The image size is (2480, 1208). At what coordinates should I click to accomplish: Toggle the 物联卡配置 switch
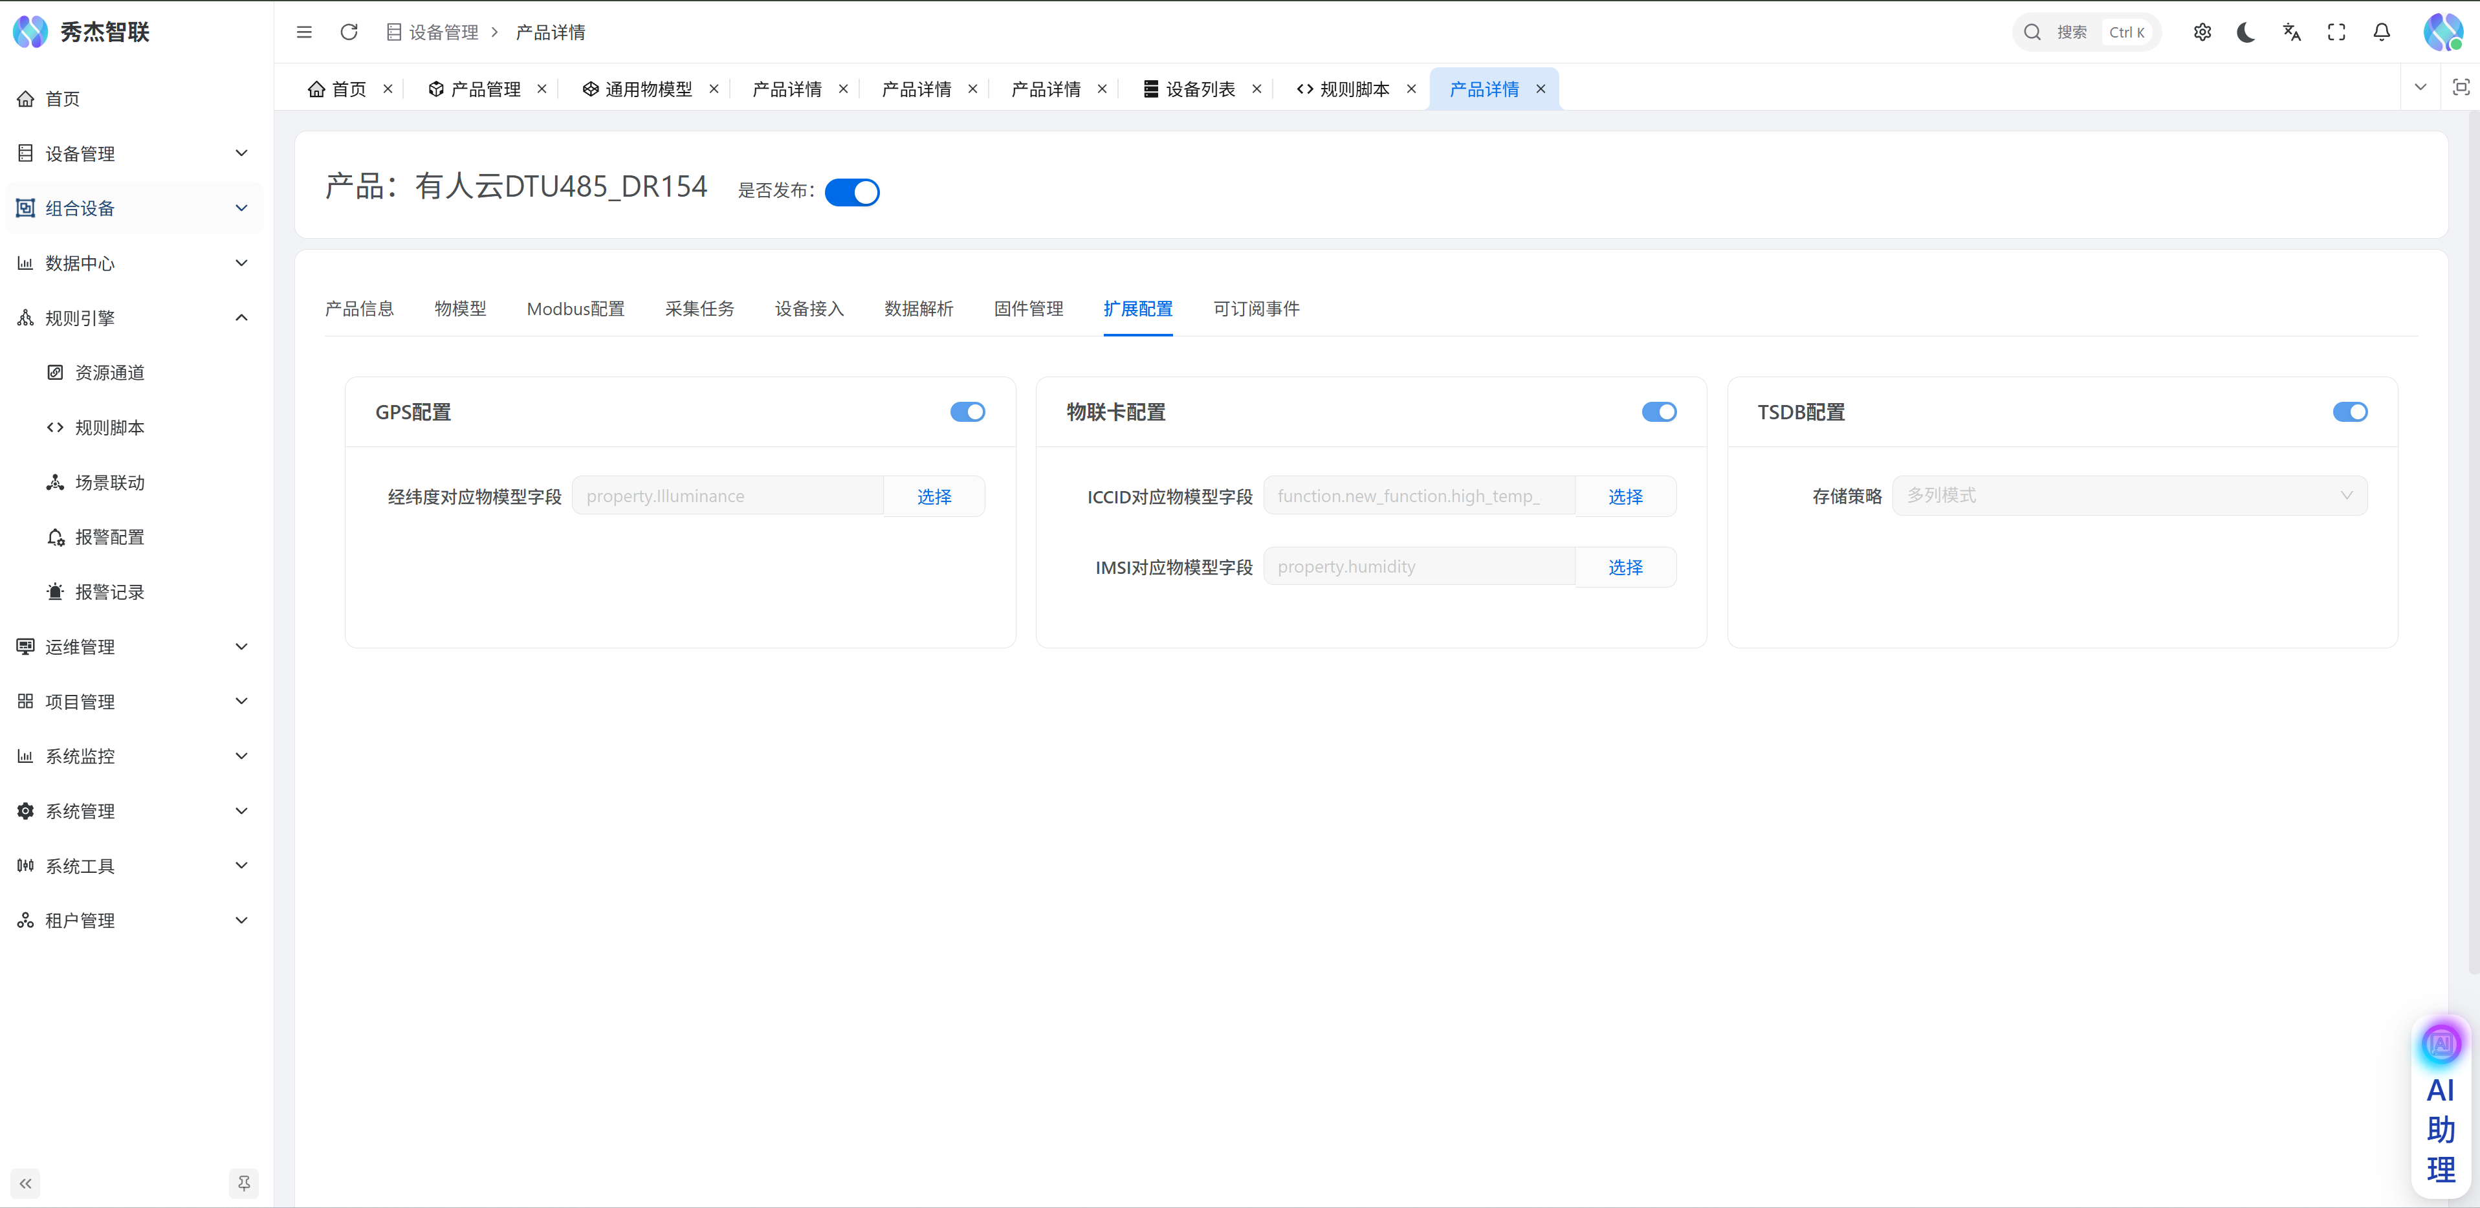click(x=1659, y=412)
